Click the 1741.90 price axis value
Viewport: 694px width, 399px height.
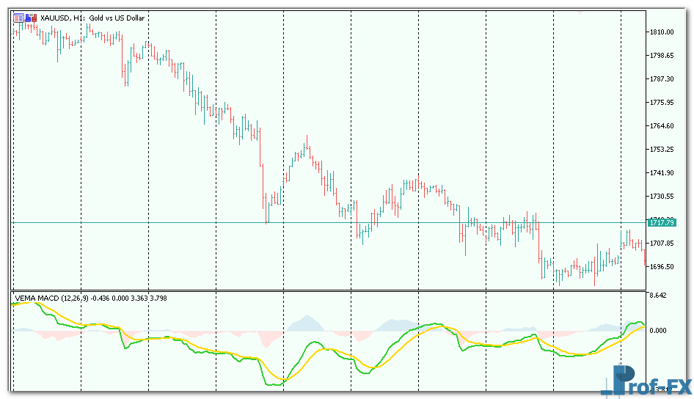(661, 173)
